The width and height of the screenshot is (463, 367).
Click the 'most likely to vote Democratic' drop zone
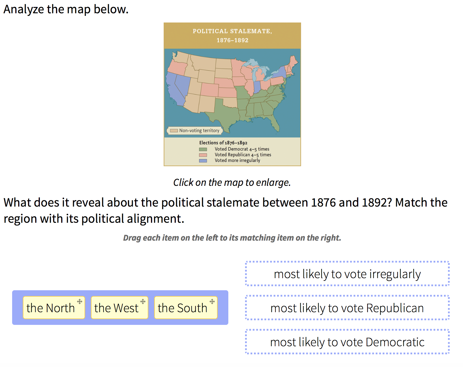(347, 342)
